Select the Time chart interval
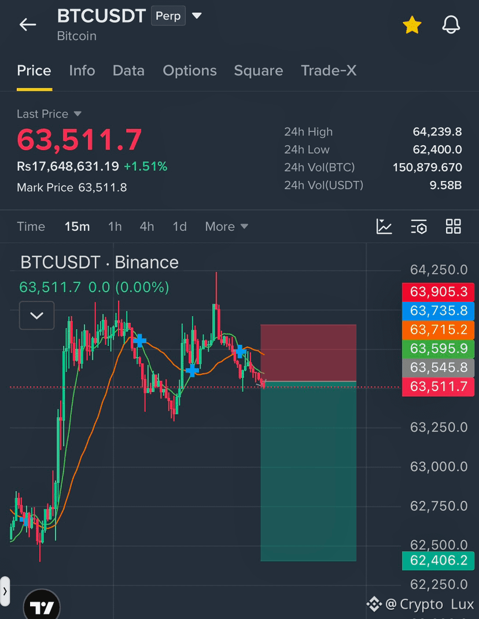The width and height of the screenshot is (479, 619). [x=31, y=227]
